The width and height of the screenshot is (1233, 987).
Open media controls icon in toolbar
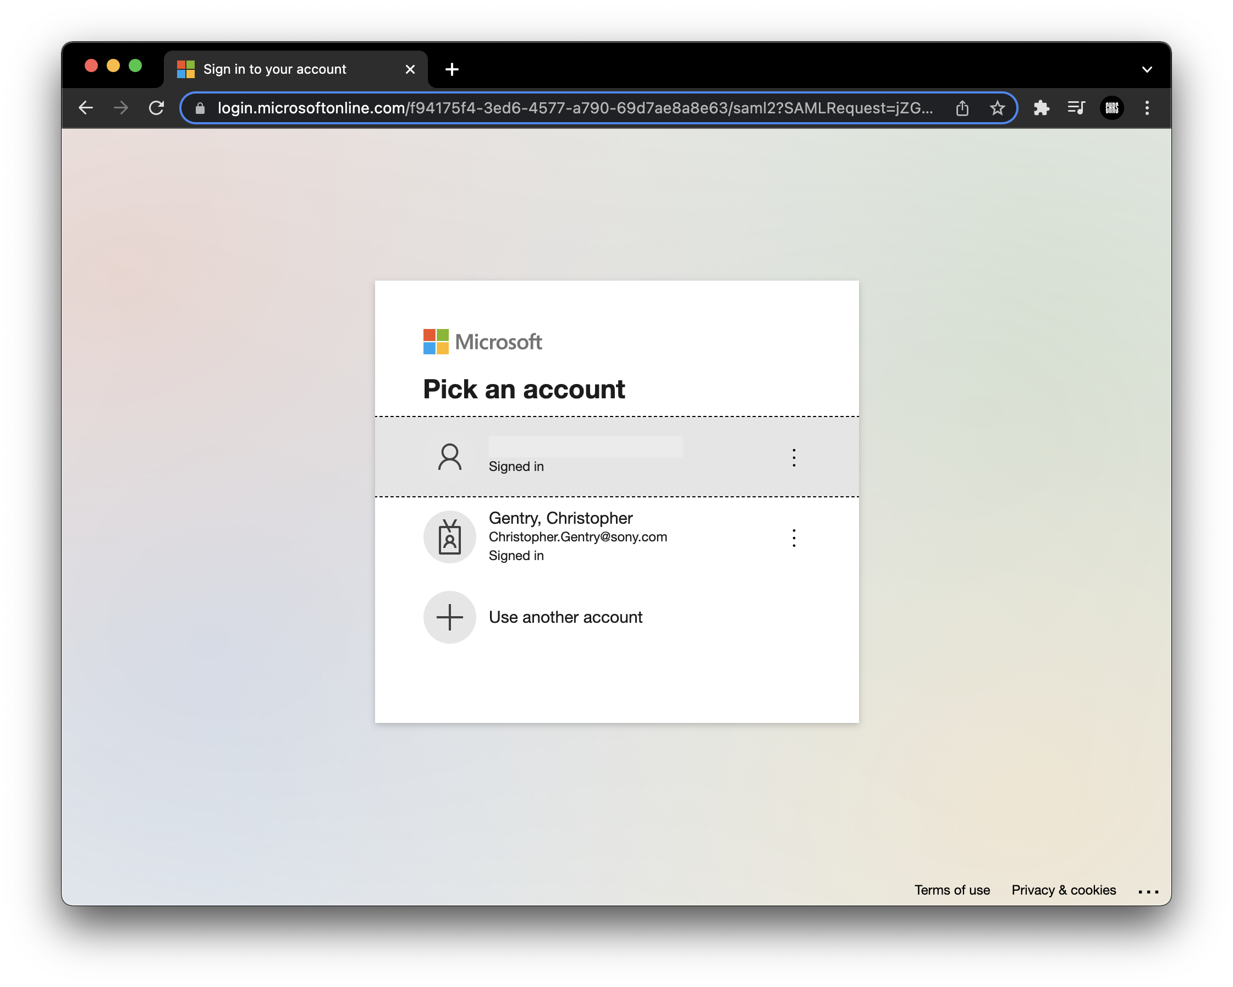click(x=1076, y=108)
